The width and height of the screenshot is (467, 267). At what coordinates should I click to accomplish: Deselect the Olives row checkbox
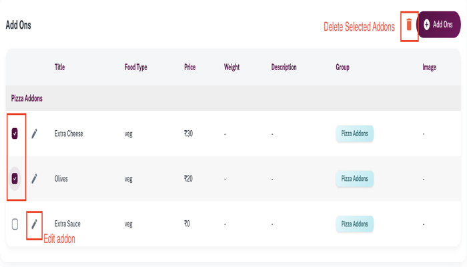pos(15,179)
